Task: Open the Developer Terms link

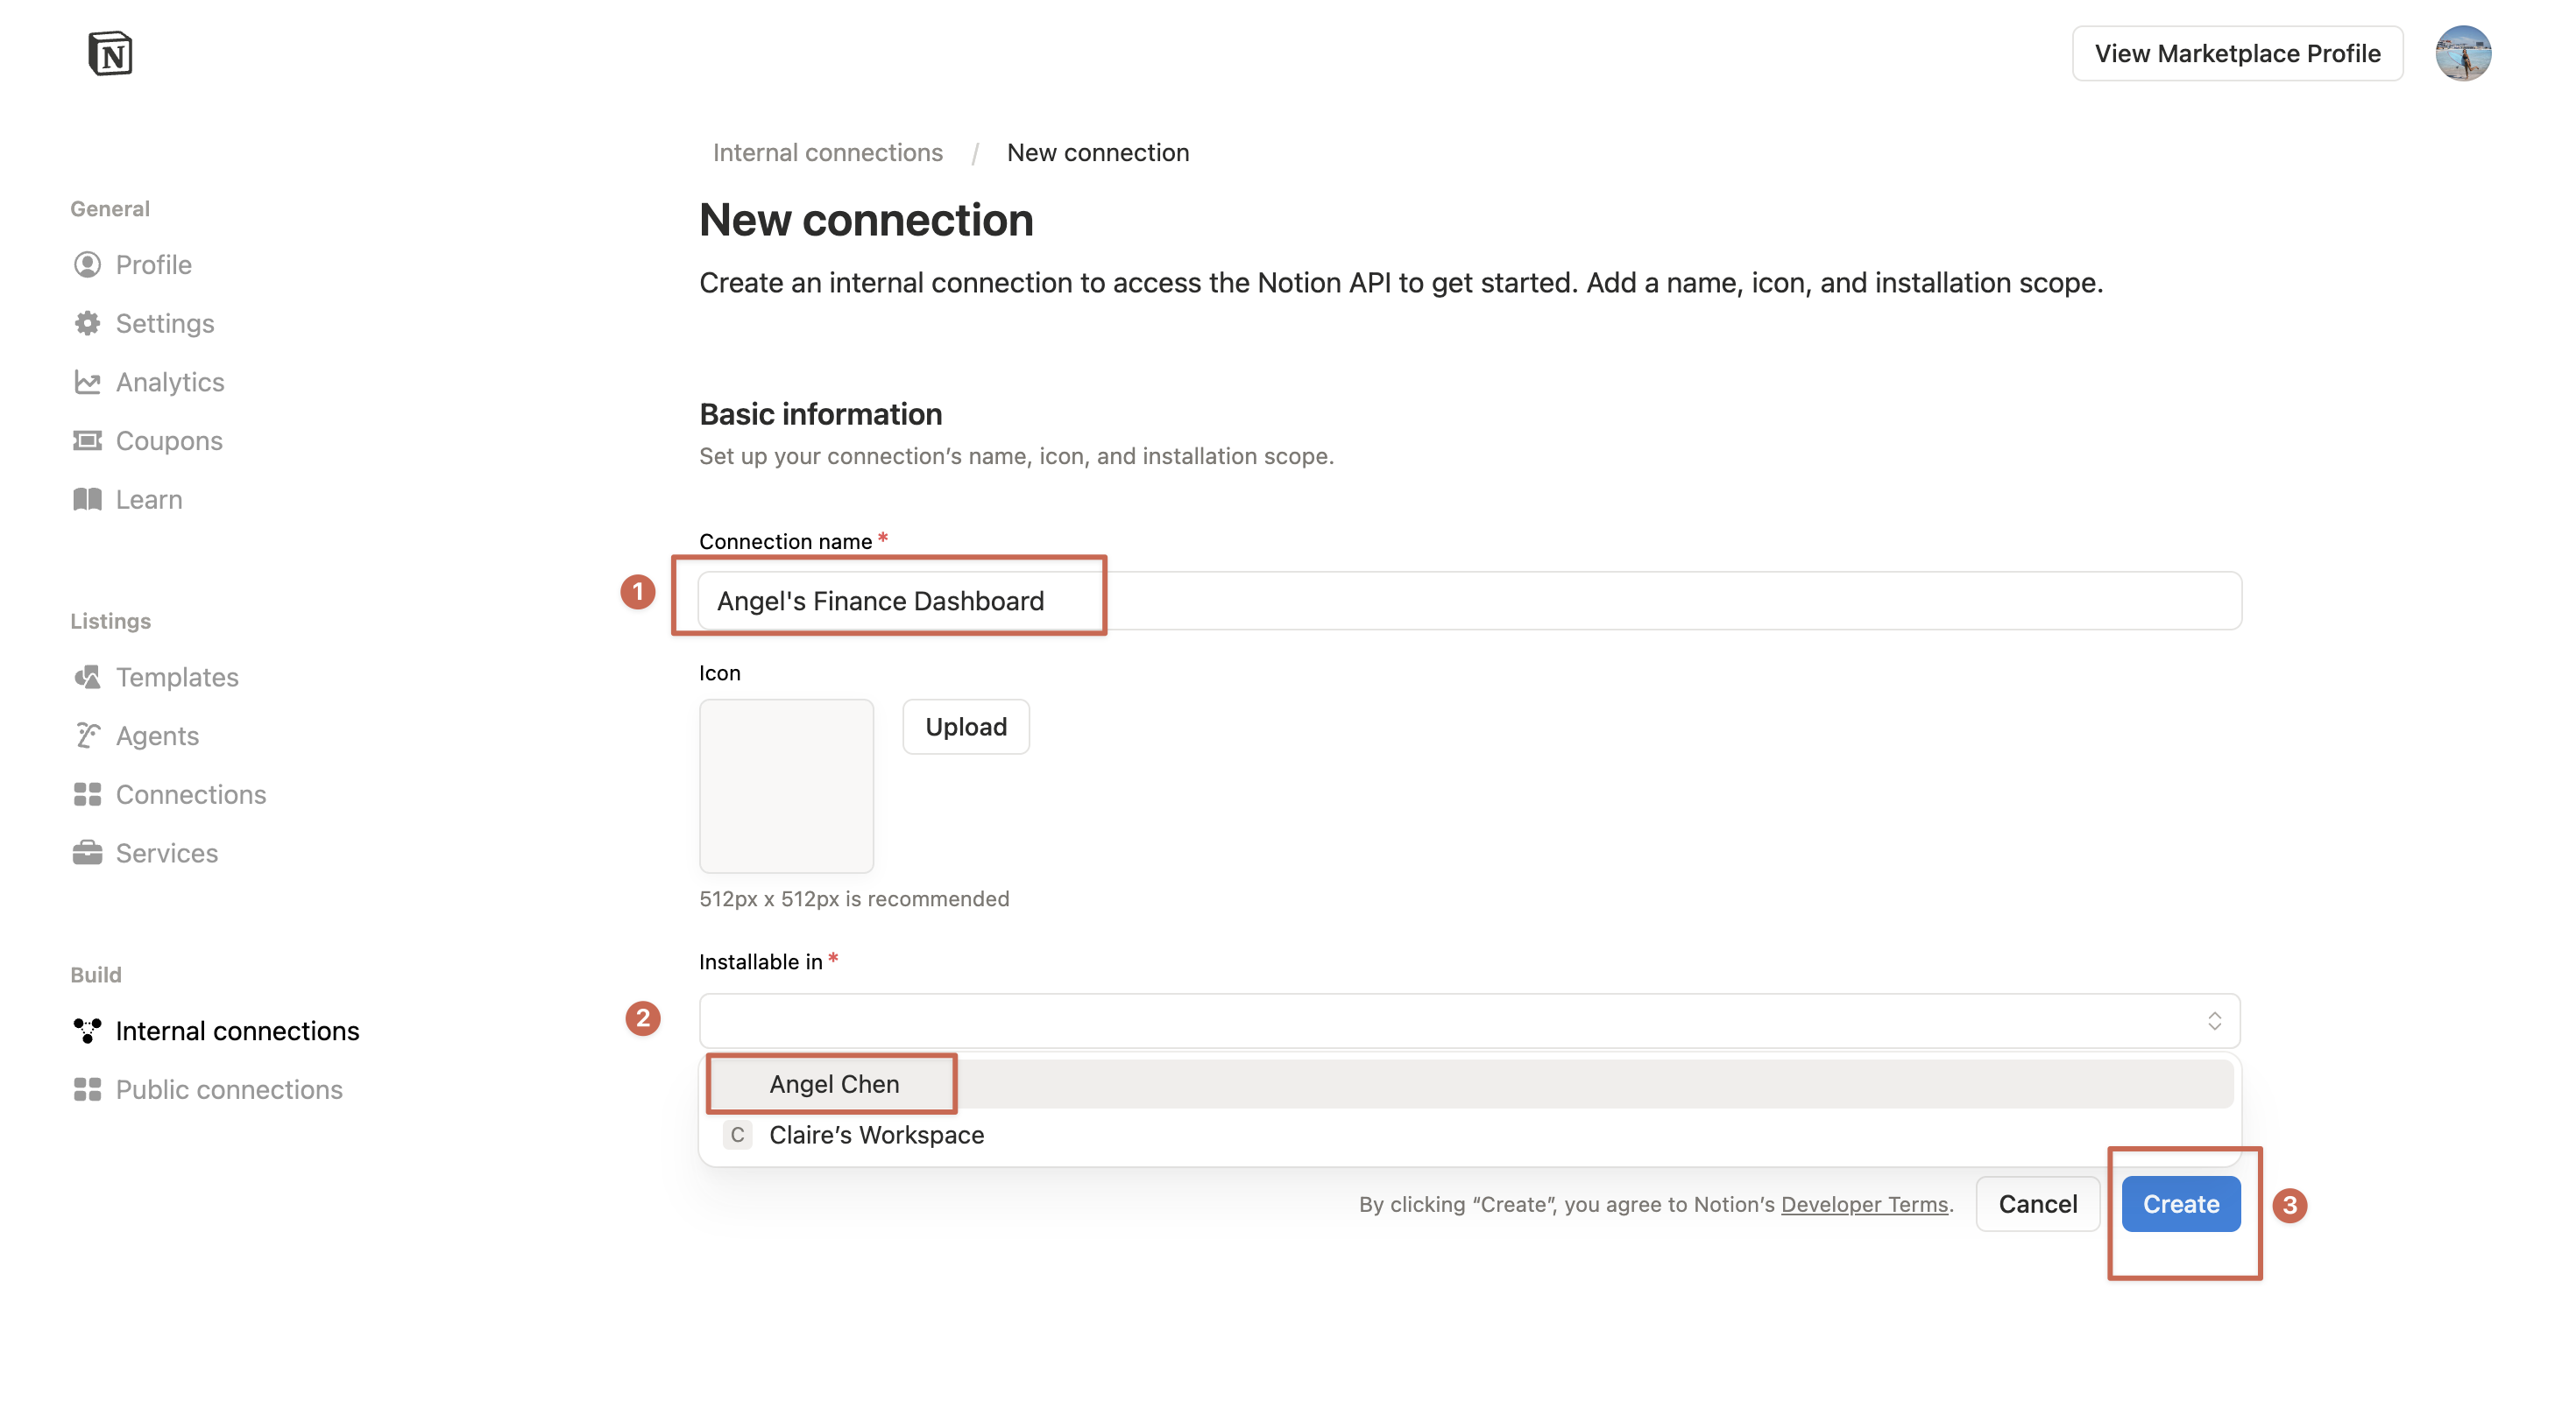Action: tap(1864, 1204)
